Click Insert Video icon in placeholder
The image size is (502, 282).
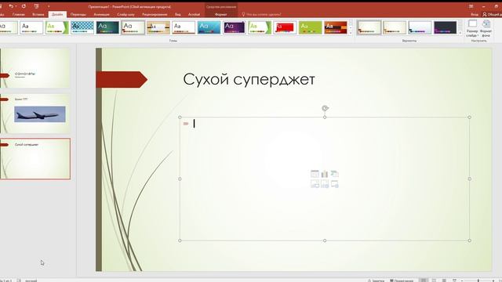pos(335,184)
